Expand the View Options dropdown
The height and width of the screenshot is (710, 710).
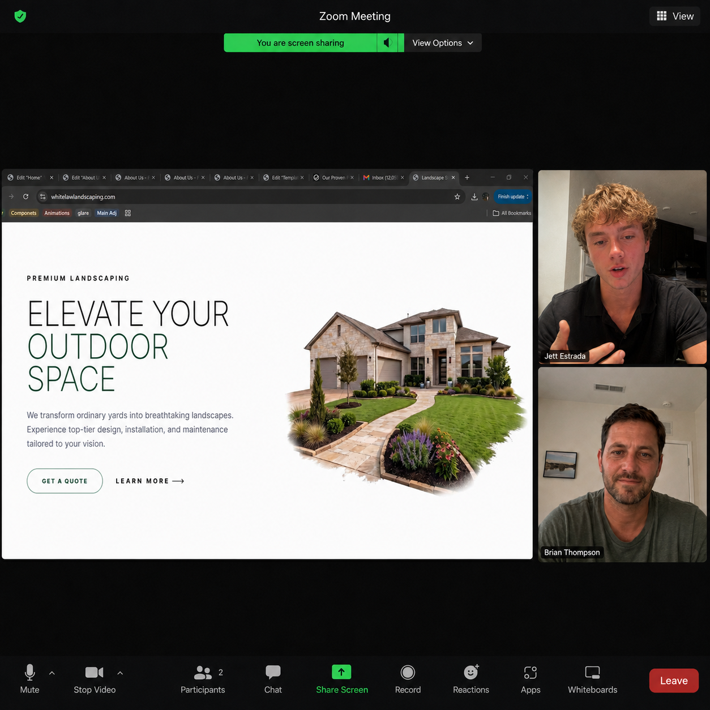tap(443, 42)
